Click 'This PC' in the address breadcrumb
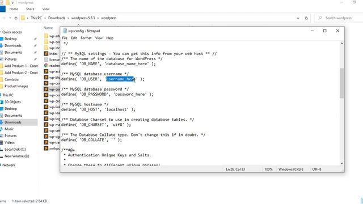This screenshot has height=204, width=363. [x=36, y=18]
